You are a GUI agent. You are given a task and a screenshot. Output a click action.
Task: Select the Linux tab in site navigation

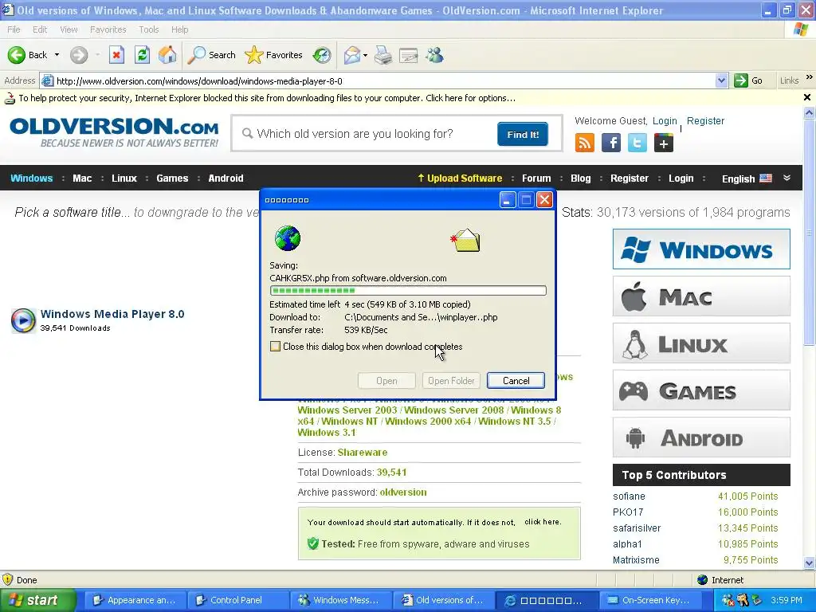tap(124, 178)
